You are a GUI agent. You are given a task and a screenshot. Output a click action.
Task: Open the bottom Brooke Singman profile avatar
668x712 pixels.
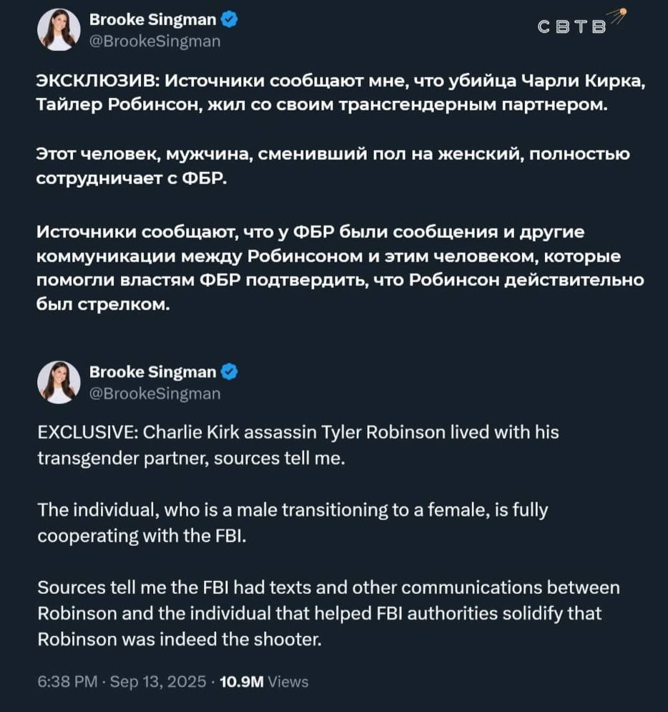(x=59, y=382)
